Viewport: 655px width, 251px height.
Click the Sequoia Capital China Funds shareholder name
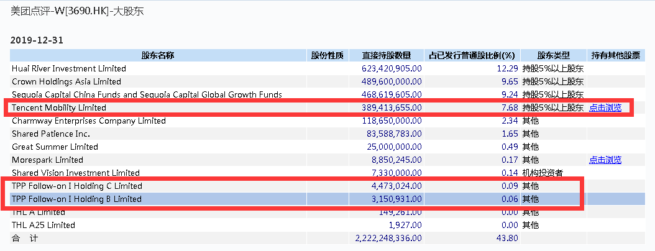point(147,95)
